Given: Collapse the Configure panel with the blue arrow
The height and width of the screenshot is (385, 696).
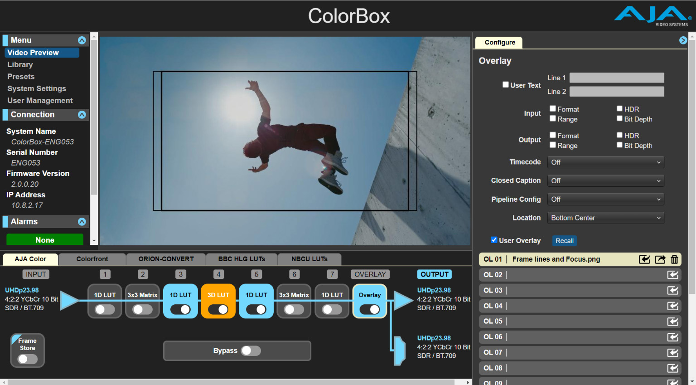Looking at the screenshot, I should tap(683, 40).
